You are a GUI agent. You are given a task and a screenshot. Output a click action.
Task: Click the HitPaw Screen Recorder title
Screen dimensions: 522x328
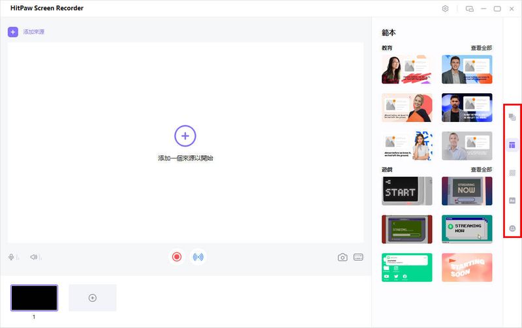[x=47, y=8]
